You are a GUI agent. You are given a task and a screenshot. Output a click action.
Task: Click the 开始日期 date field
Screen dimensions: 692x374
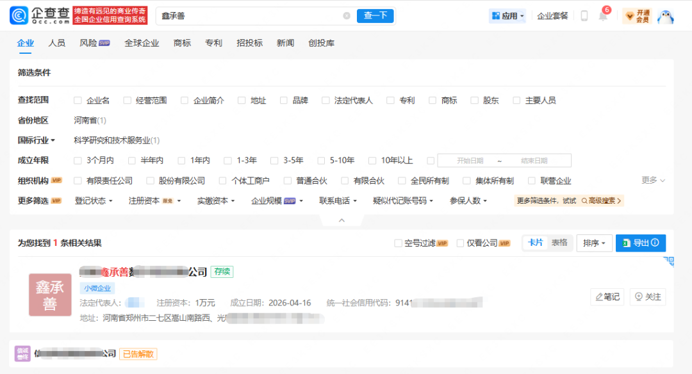pos(470,161)
